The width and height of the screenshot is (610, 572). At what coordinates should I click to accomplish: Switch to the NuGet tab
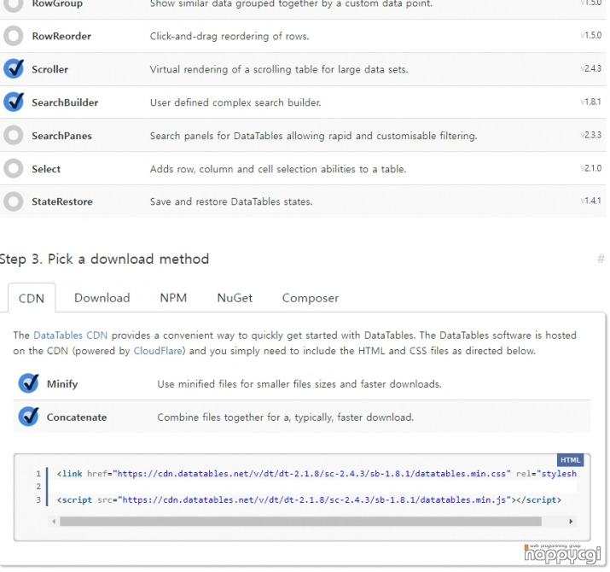tap(235, 298)
